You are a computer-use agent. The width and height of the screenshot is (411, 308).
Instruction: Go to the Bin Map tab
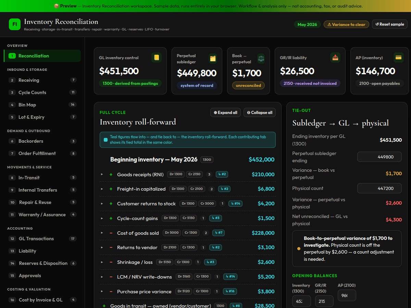tap(42, 105)
